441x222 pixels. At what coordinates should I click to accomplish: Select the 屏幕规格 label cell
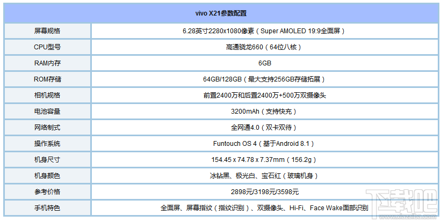(x=47, y=31)
